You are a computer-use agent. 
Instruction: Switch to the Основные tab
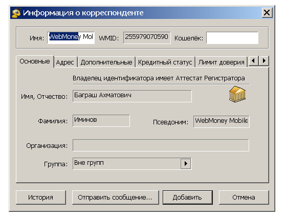point(35,61)
